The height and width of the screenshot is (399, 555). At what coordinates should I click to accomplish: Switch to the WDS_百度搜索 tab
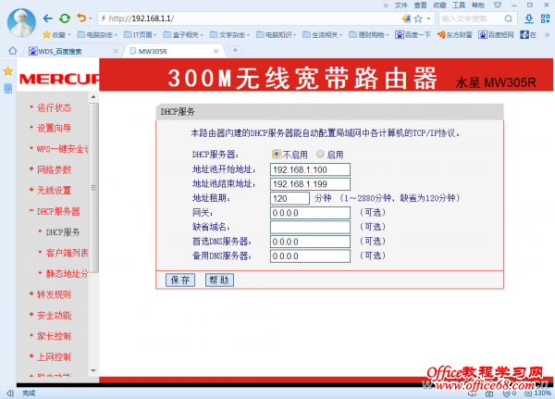click(71, 52)
